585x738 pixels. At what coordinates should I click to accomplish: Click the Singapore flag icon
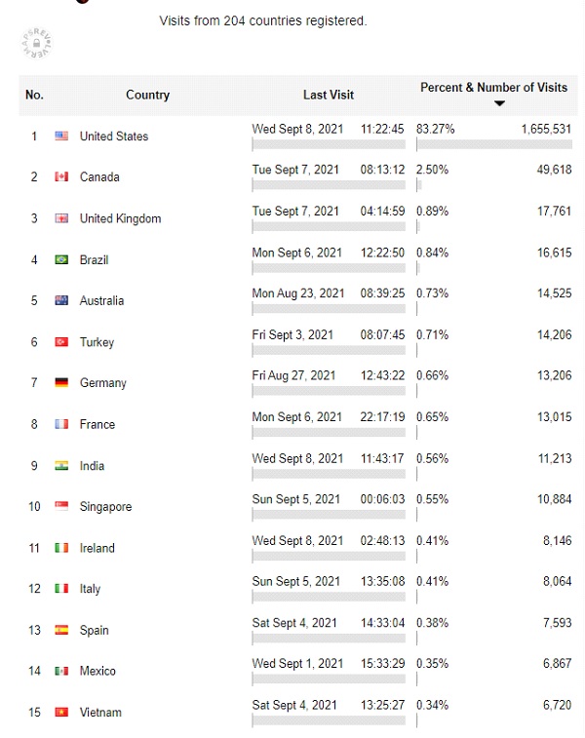click(61, 506)
